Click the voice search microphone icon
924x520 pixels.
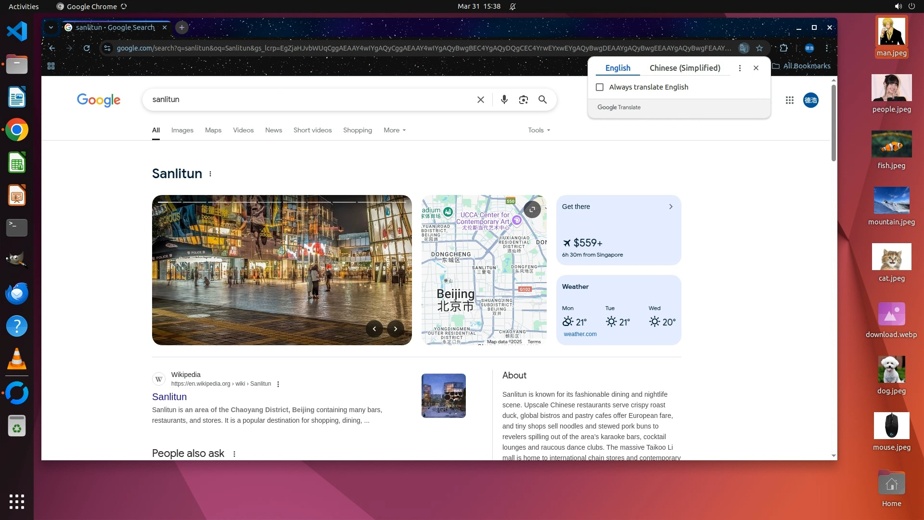[504, 100]
